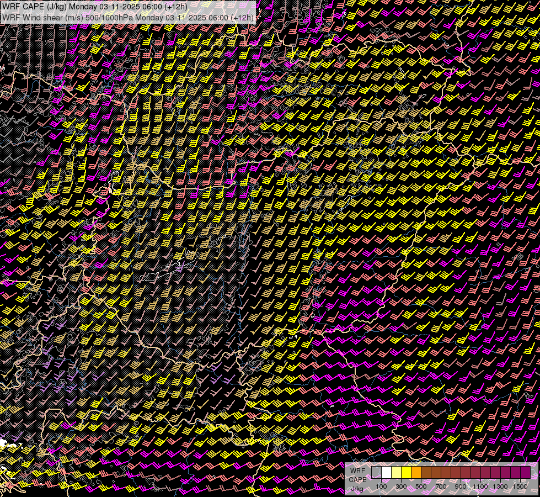540x497 pixels.
Task: Click the white swatch in CAPE legend
Action: [x=387, y=473]
